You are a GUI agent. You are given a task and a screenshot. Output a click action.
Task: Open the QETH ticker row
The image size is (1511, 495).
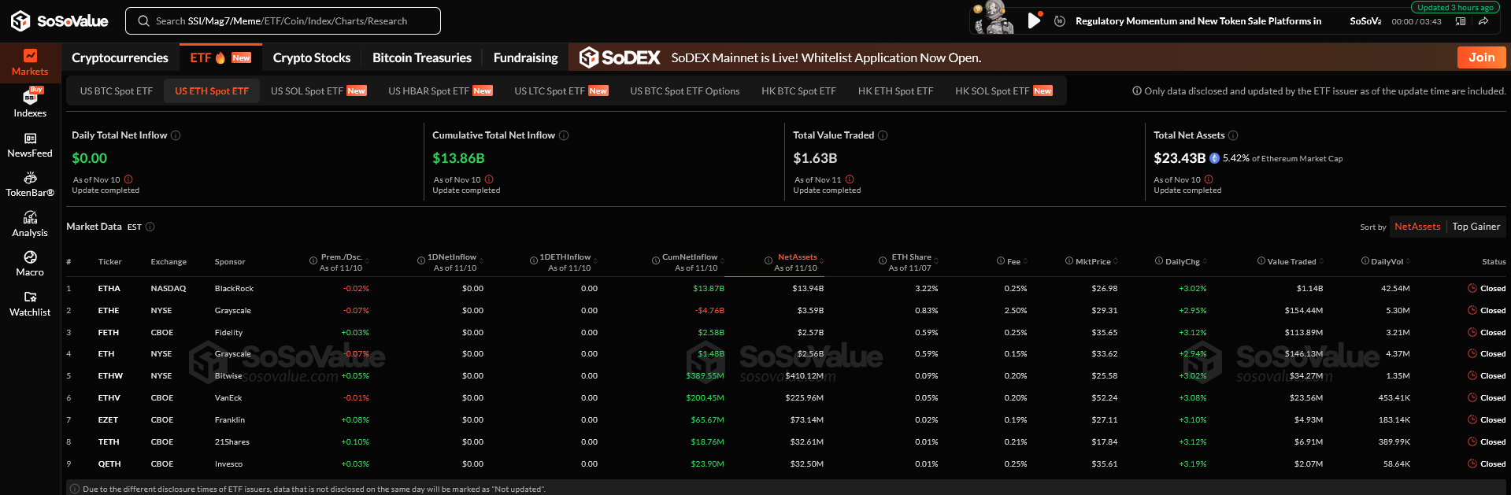tap(785, 464)
